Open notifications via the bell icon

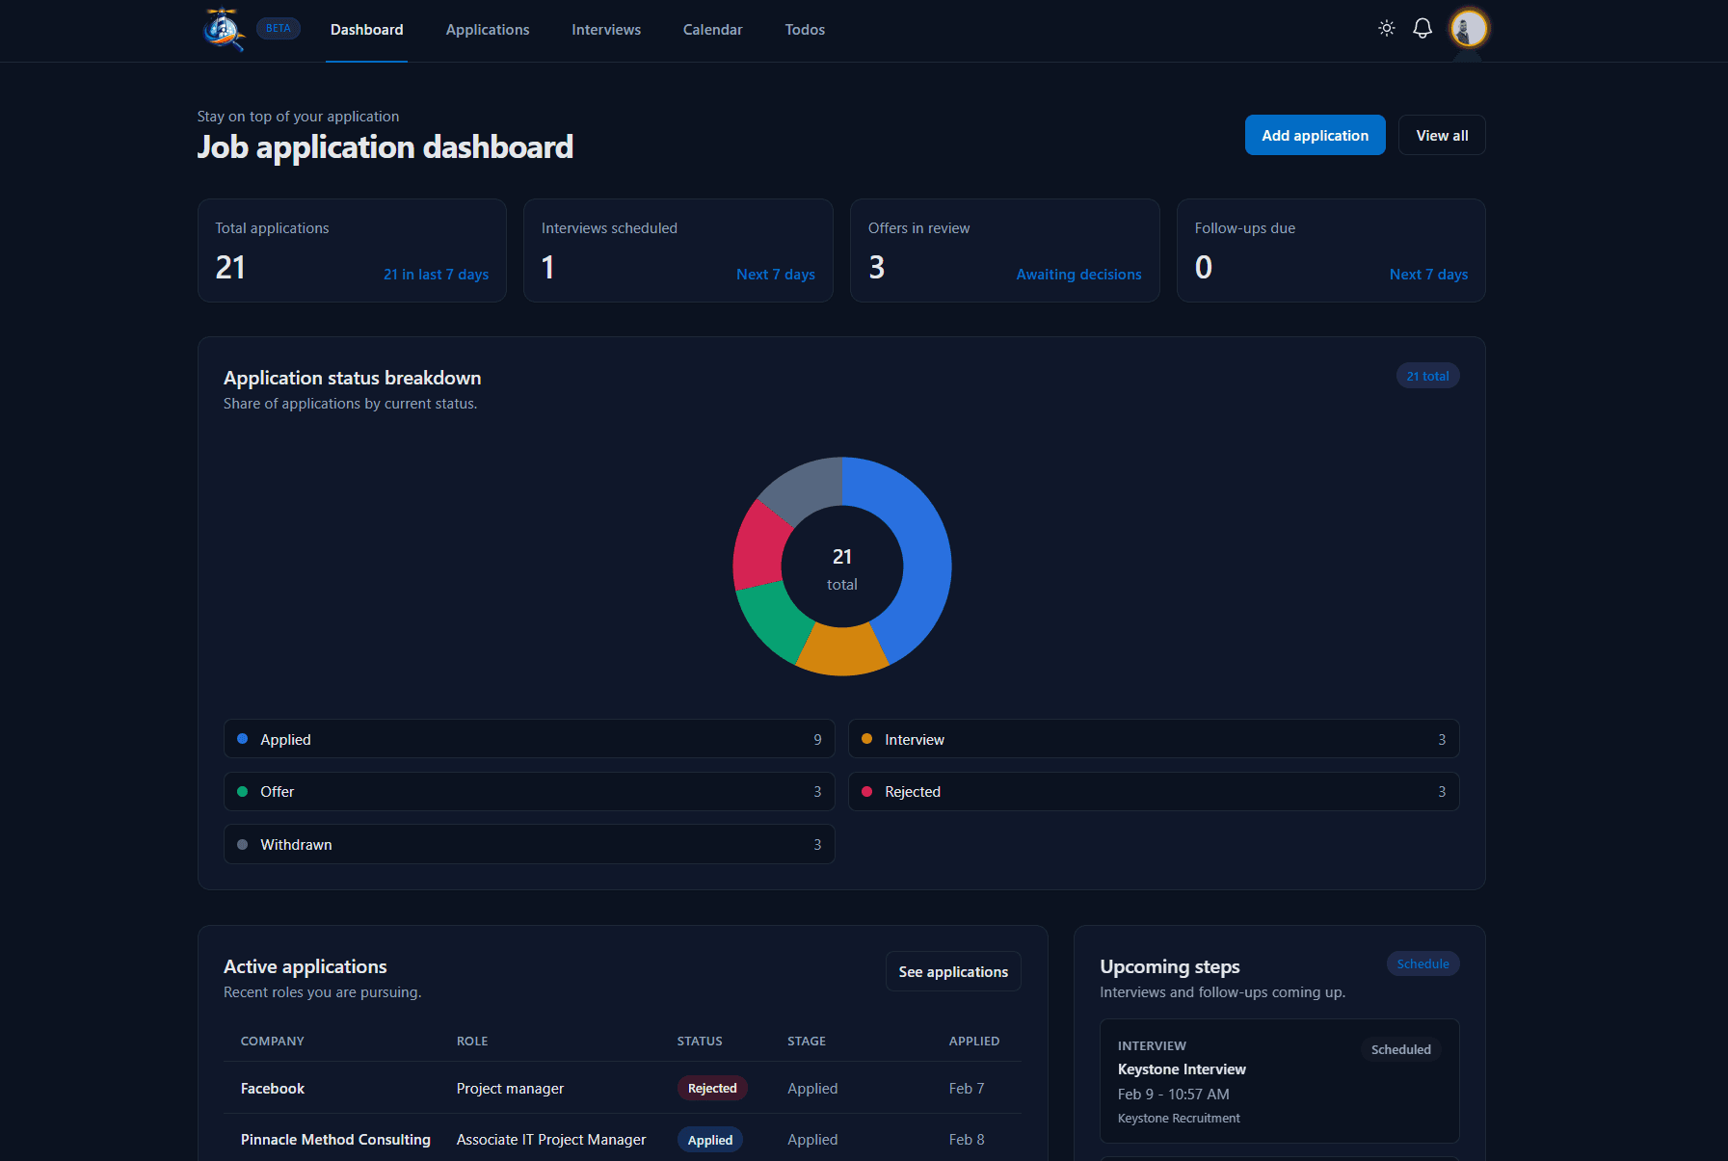[x=1422, y=28]
